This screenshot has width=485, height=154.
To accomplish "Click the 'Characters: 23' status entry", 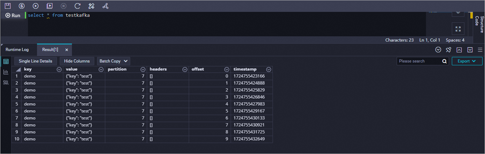I will (399, 40).
